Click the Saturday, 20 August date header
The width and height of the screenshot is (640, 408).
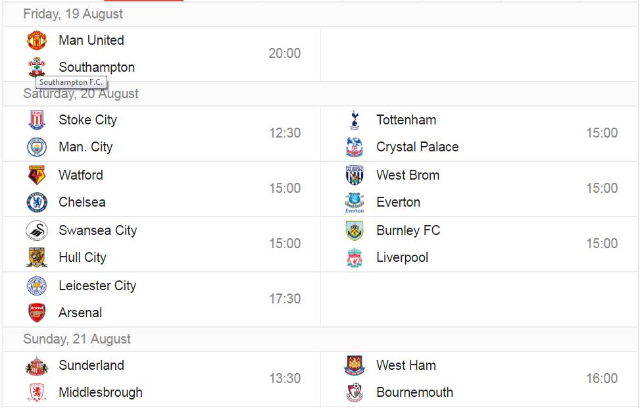tap(81, 94)
